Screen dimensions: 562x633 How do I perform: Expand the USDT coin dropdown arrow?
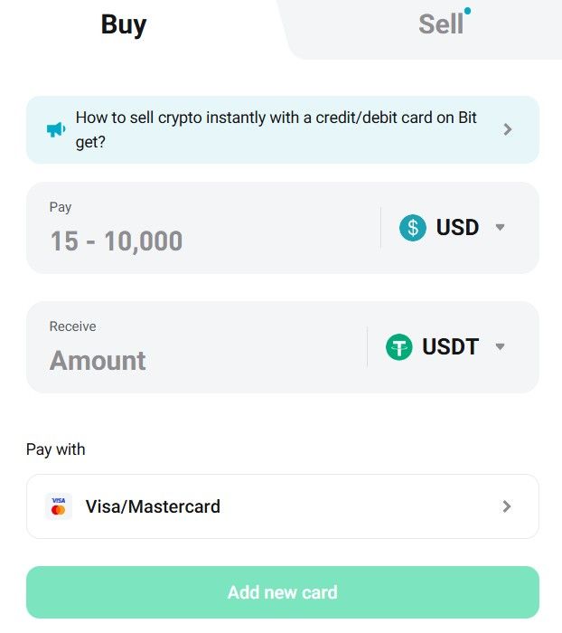[501, 346]
